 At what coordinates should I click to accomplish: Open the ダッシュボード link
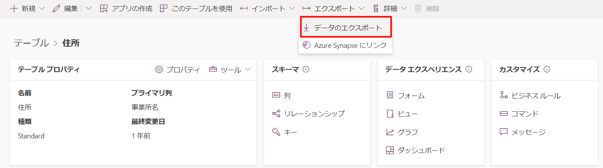(x=421, y=150)
